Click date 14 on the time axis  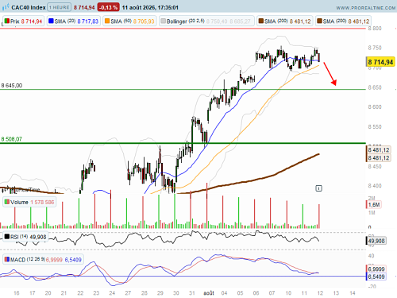pos(353,293)
